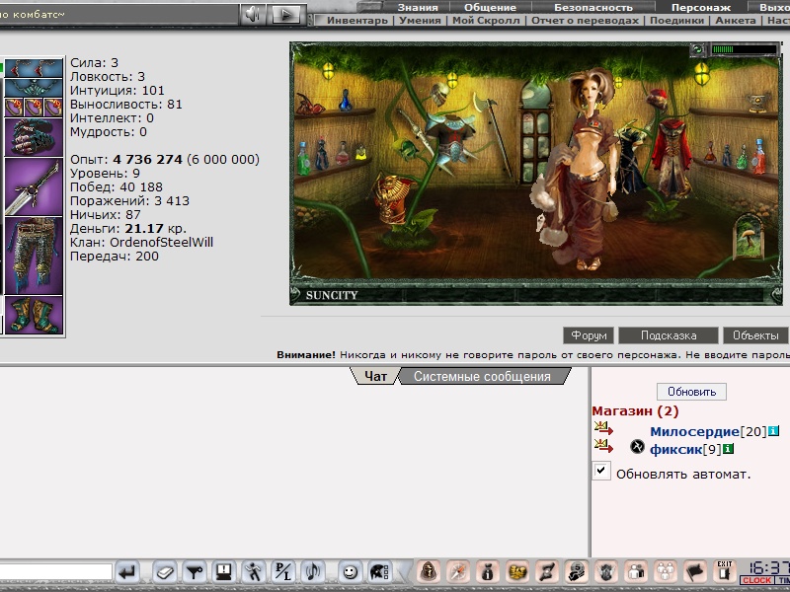This screenshot has height=592, width=790.
Task: Click the black flag icon
Action: click(695, 572)
